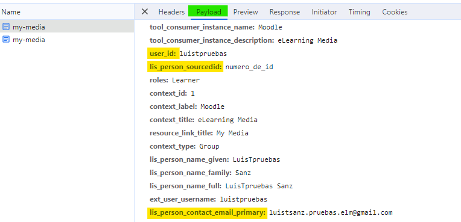The width and height of the screenshot is (461, 222).
Task: Open the Headers tab
Action: pos(171,12)
